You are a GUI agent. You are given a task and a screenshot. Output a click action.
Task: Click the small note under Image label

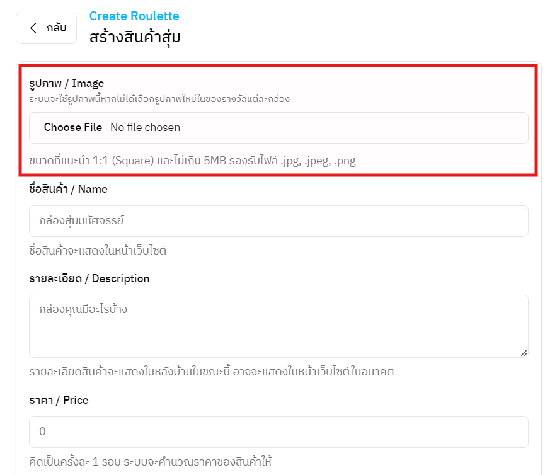[x=159, y=99]
